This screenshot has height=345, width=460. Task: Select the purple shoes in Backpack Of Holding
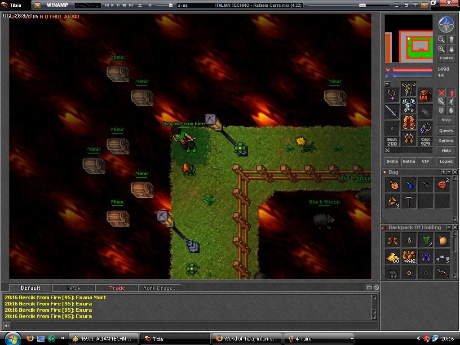(426, 257)
